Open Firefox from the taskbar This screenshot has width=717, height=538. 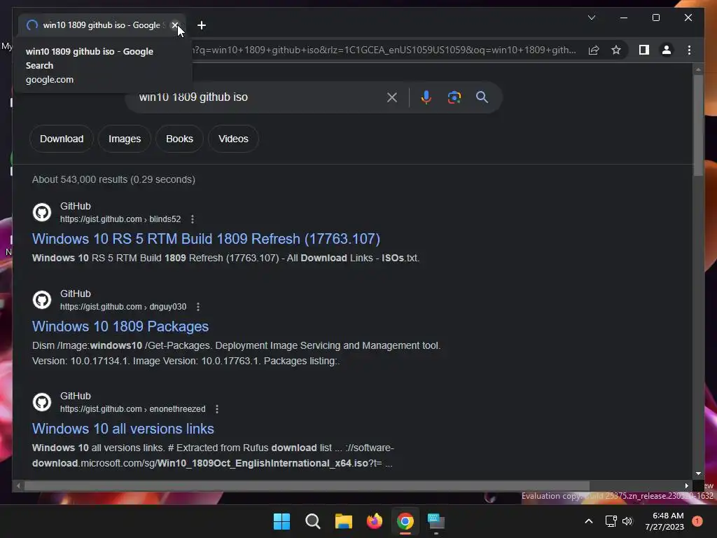tap(375, 521)
